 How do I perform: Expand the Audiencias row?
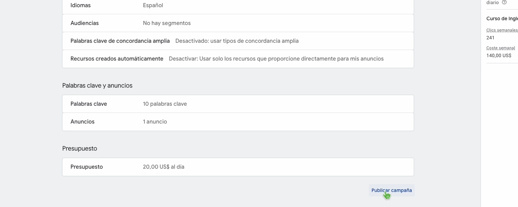point(238,23)
